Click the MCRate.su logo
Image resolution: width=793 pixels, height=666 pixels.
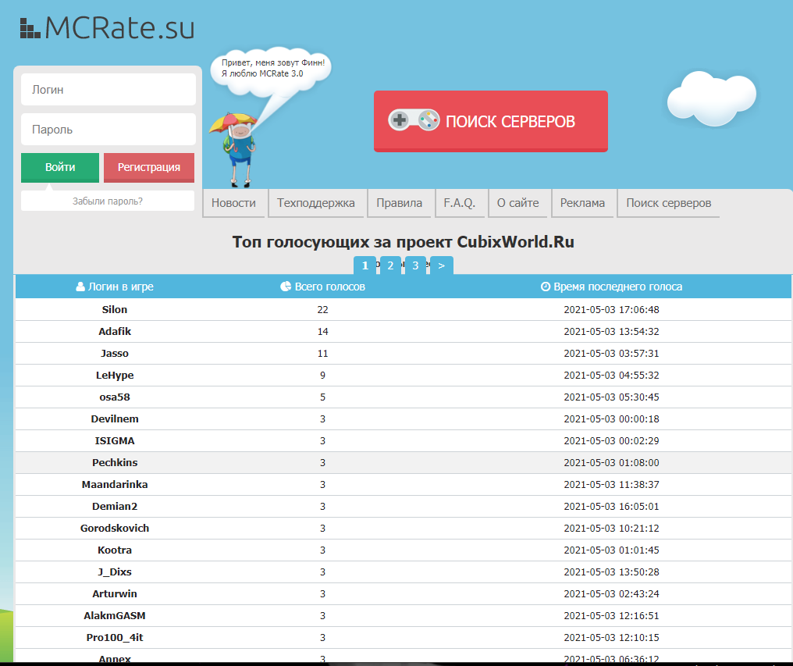pos(107,27)
